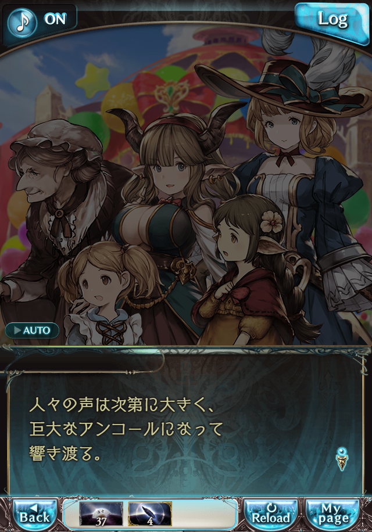This screenshot has width=372, height=532.
Task: Select the feather item showing 4
Action: (150, 513)
